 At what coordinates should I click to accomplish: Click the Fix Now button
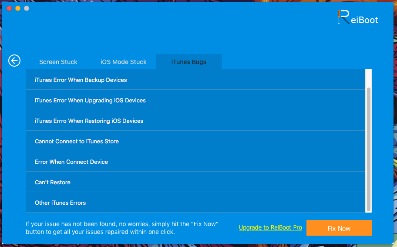coord(339,228)
